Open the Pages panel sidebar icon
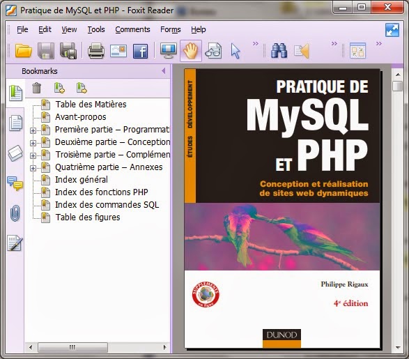The width and height of the screenshot is (409, 359). (15, 123)
